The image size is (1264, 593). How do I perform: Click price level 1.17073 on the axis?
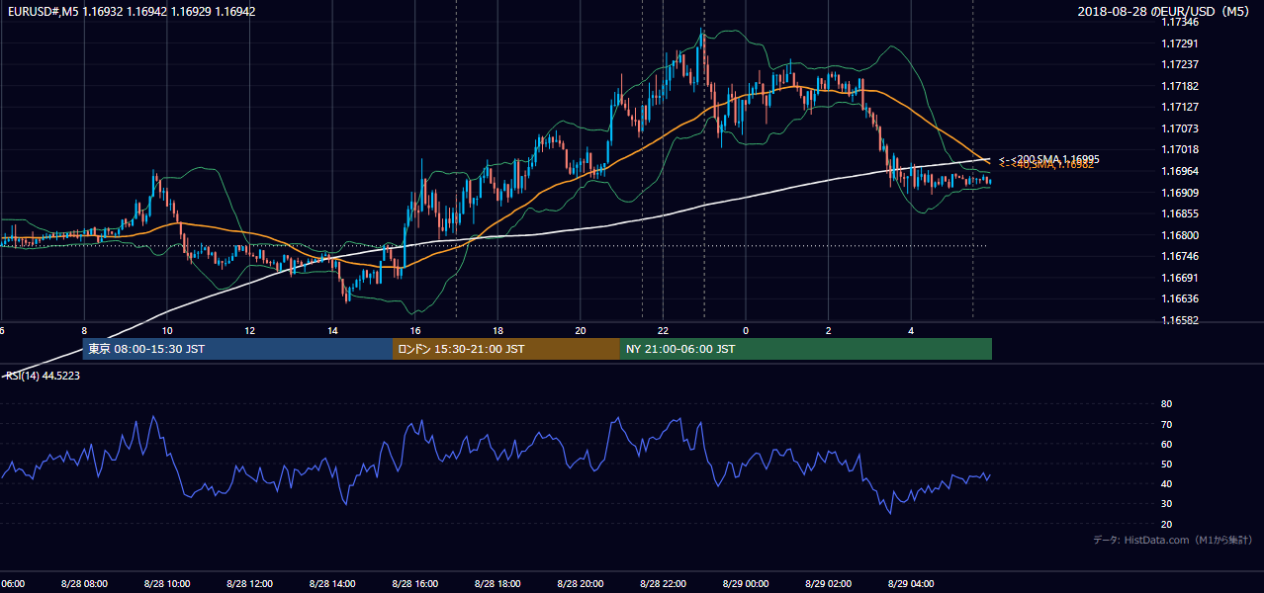(x=1179, y=128)
